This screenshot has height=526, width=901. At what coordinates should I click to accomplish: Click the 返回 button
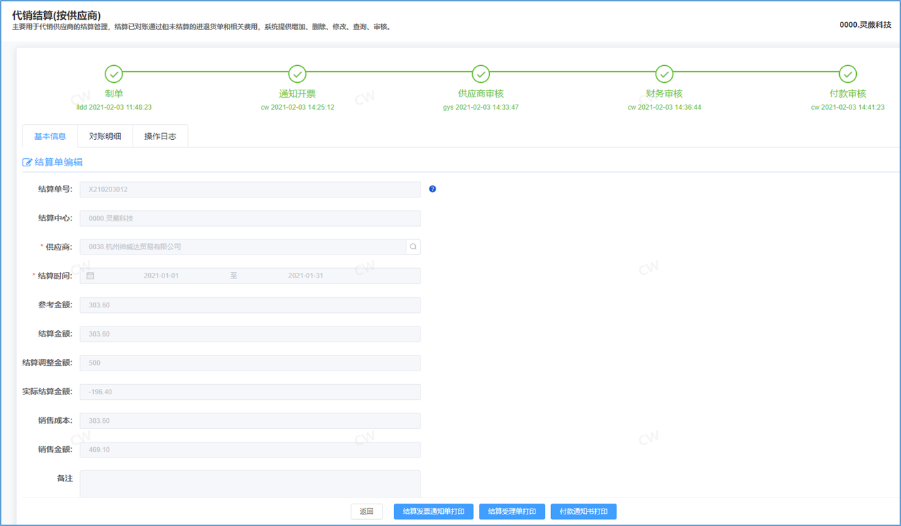[x=366, y=512]
